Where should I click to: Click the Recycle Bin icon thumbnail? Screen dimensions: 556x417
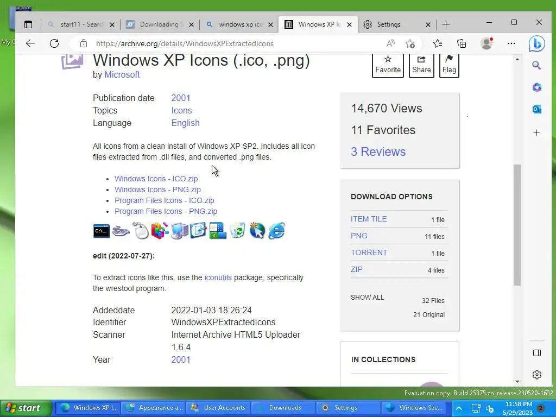click(x=237, y=230)
